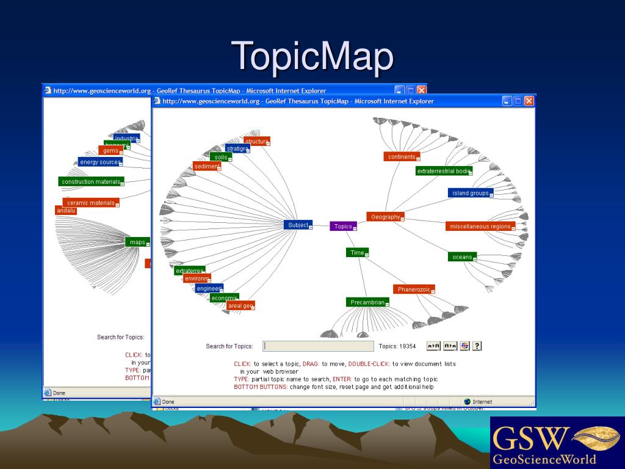Click the back window title bar text
The width and height of the screenshot is (625, 469).
click(190, 90)
